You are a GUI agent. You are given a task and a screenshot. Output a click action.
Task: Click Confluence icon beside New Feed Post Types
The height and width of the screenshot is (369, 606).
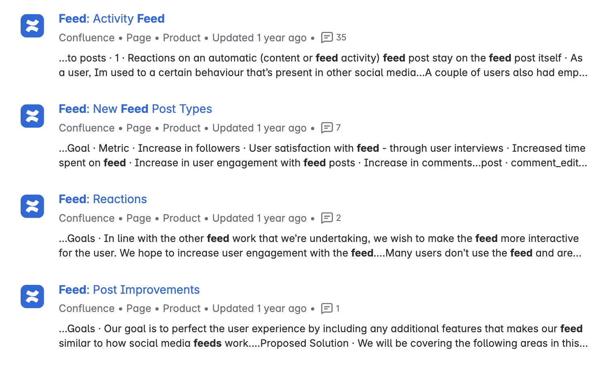32,116
